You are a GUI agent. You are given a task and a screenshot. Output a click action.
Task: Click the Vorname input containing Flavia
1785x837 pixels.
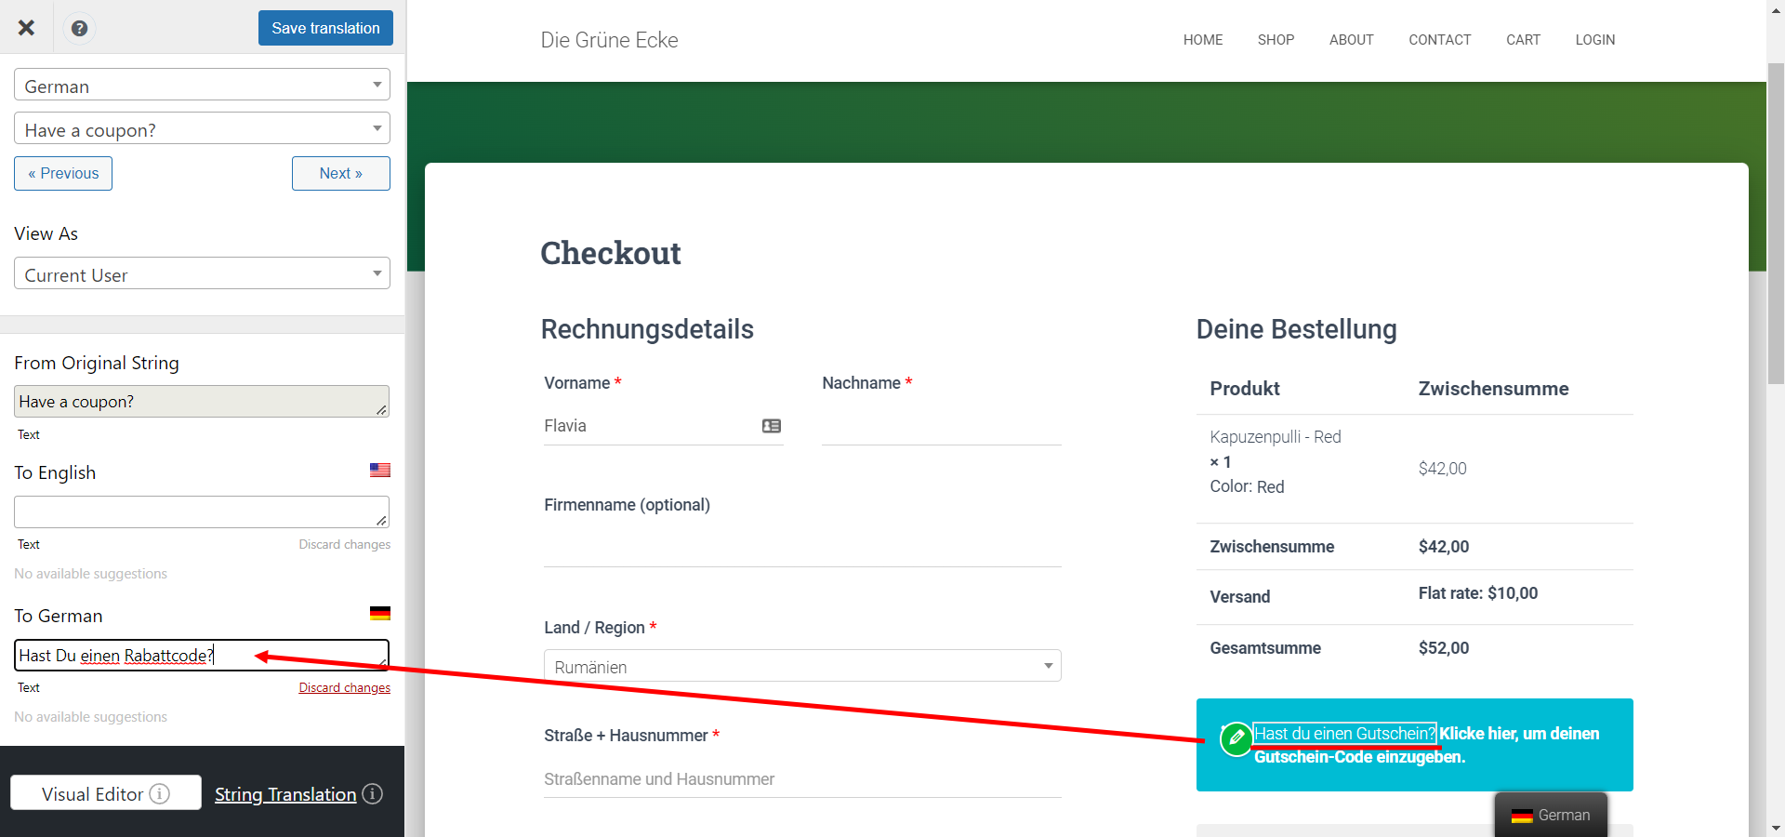[x=664, y=426]
